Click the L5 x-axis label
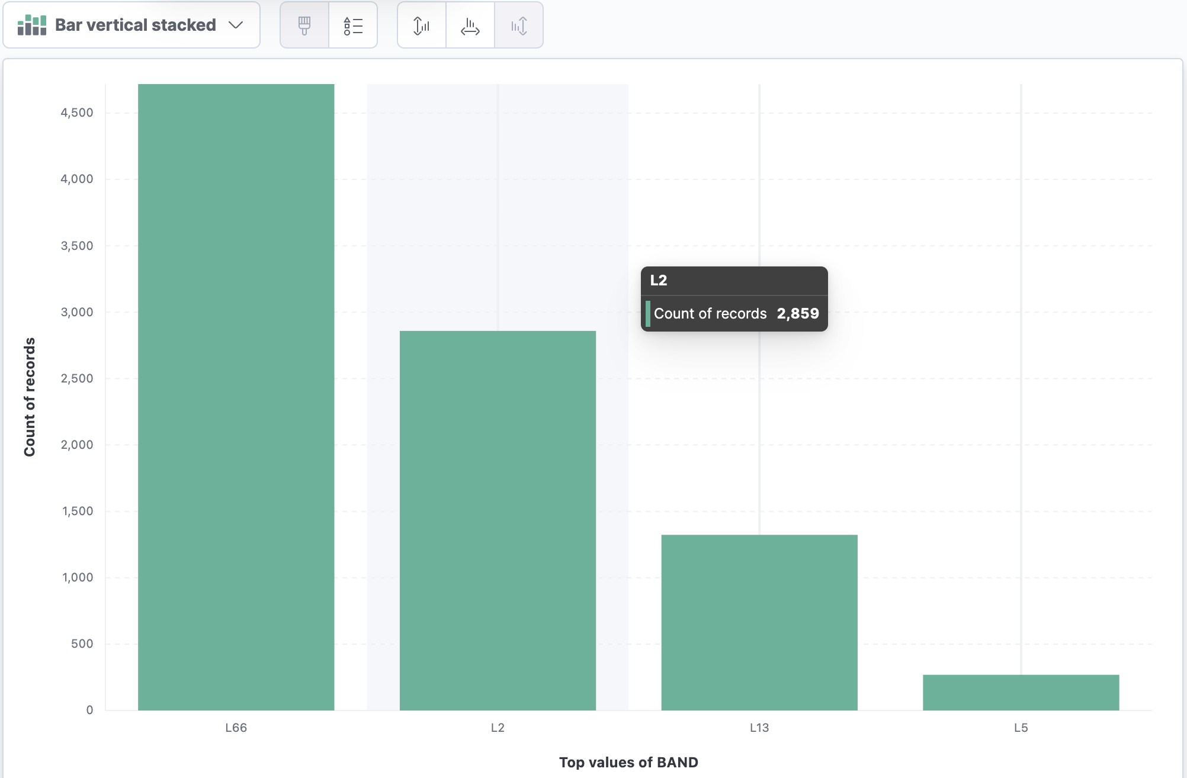The height and width of the screenshot is (778, 1187). click(1021, 728)
